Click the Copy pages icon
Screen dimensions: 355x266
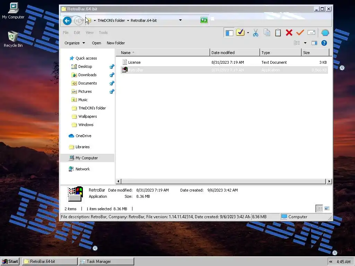pos(267,33)
